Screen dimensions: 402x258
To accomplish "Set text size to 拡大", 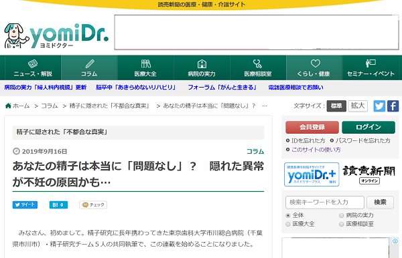I will pyautogui.click(x=358, y=106).
